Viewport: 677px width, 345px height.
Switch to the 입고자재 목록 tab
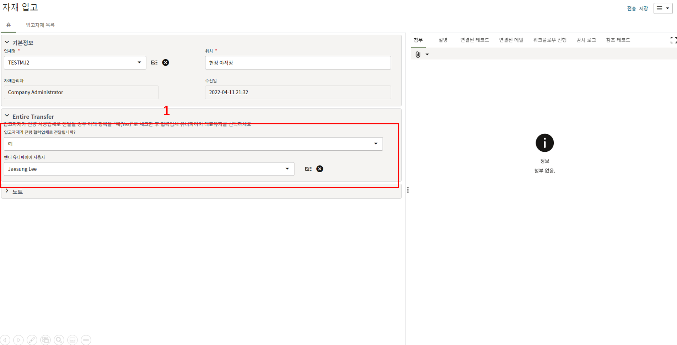40,25
